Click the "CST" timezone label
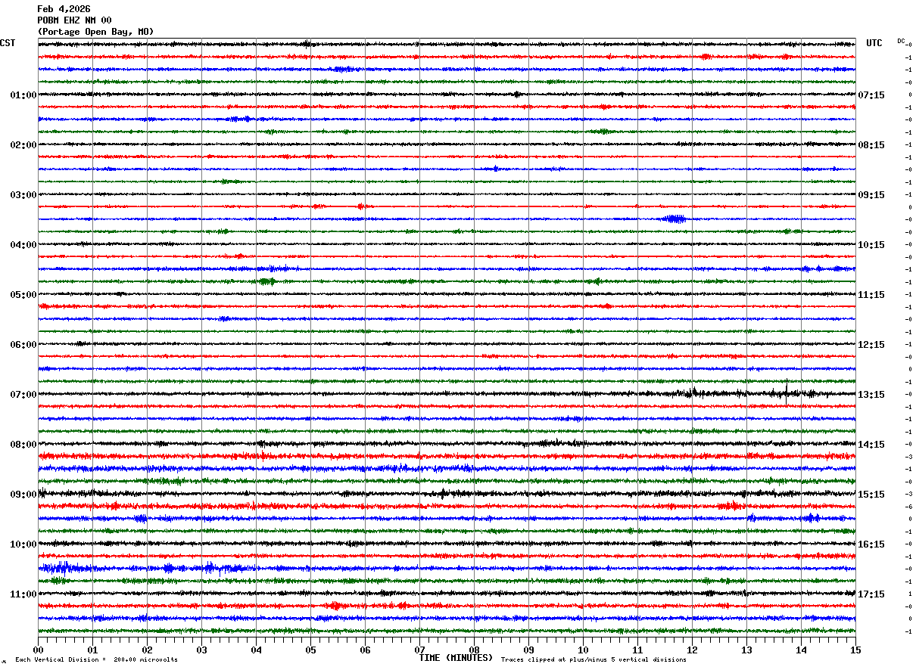Image resolution: width=916 pixels, height=670 pixels. coord(8,43)
